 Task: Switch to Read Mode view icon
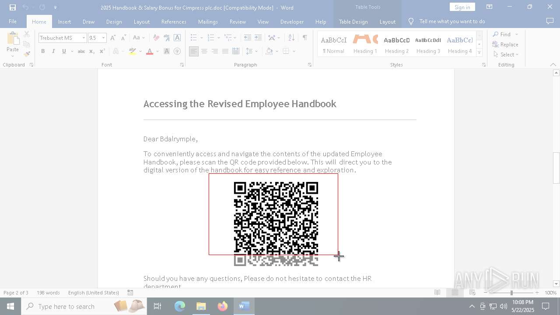pyautogui.click(x=437, y=293)
